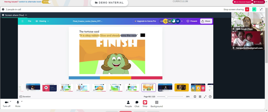Click the ghost picture collaborator avatar
This screenshot has width=268, height=112.
point(173,21)
